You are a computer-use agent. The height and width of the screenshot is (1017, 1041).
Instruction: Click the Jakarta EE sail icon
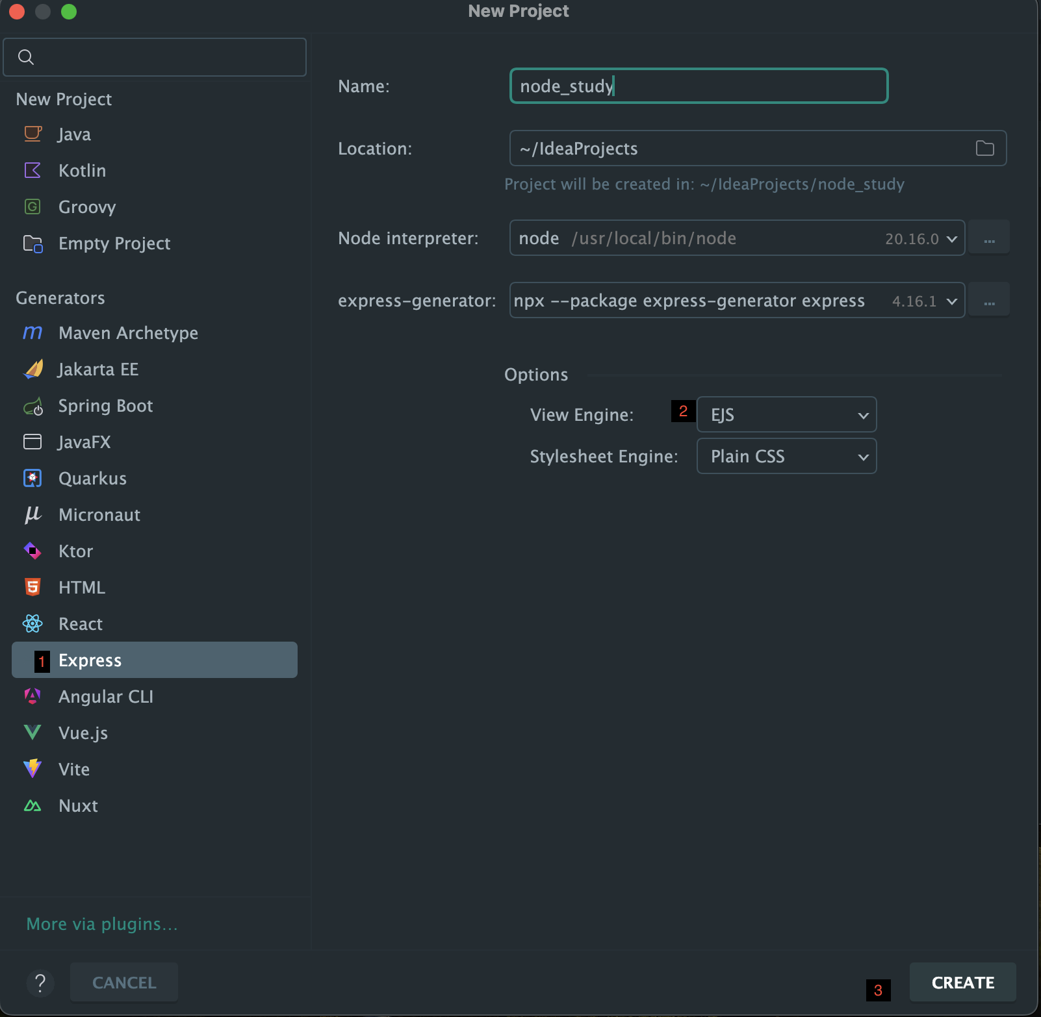click(32, 369)
